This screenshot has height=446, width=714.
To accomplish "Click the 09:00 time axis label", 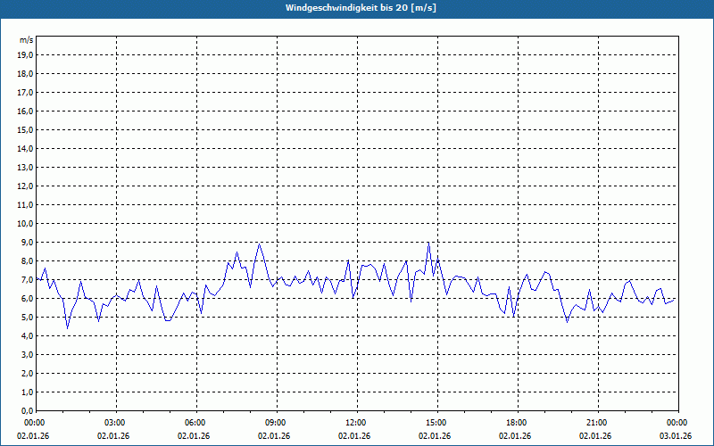I will [x=275, y=423].
